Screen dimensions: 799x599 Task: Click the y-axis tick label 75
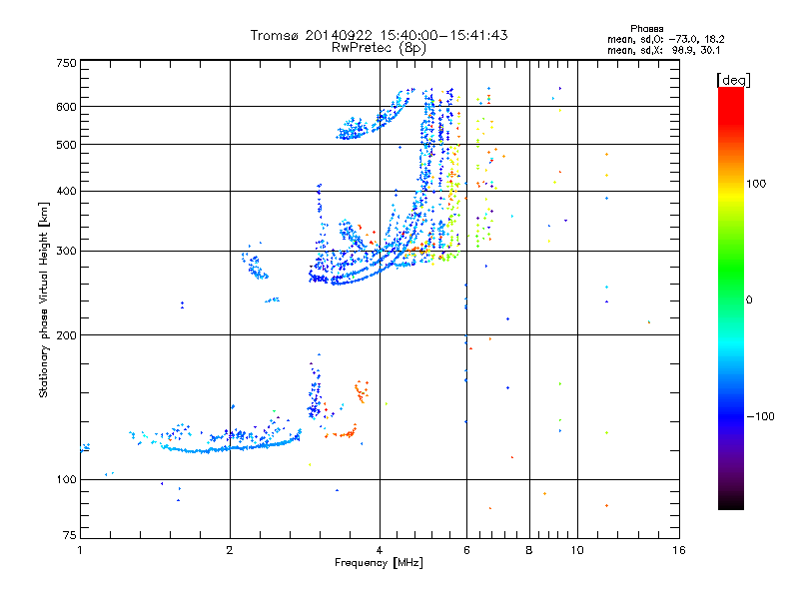pyautogui.click(x=70, y=535)
